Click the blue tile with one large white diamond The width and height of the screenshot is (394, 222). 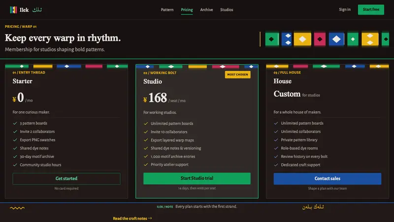pos(336,39)
